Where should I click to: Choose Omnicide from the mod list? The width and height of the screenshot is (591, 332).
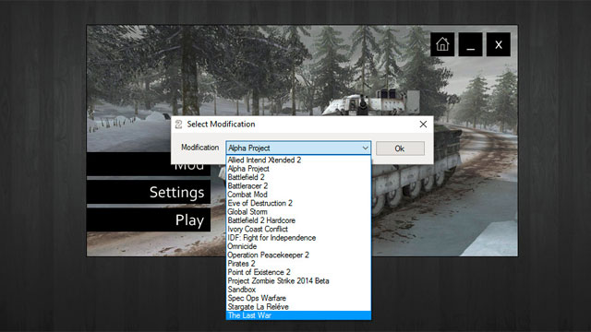click(x=298, y=246)
